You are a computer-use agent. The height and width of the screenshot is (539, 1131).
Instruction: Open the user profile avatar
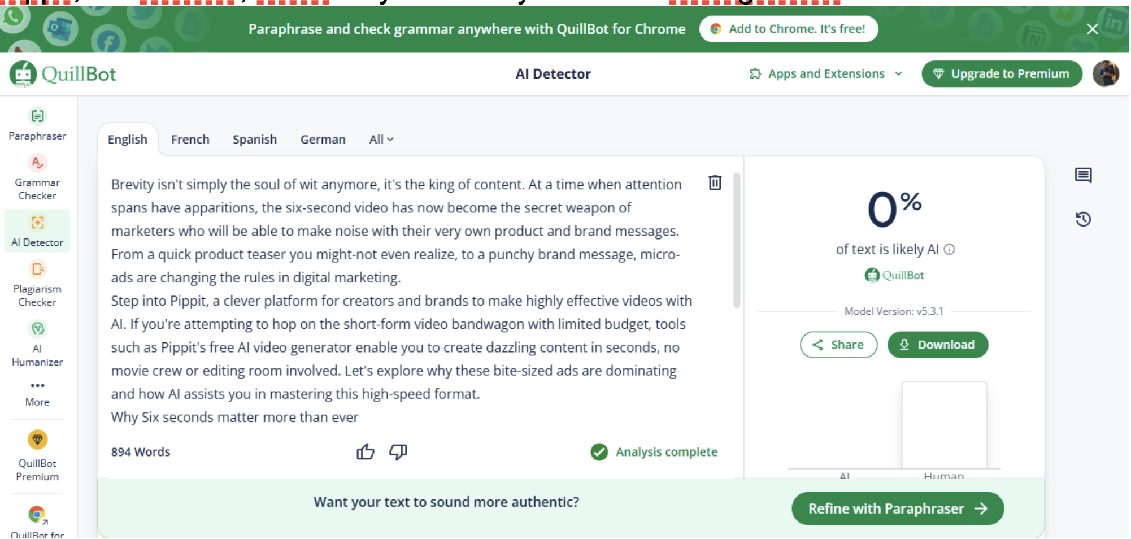coord(1105,74)
